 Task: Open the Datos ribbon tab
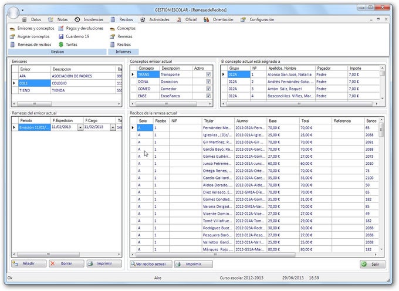point(36,19)
